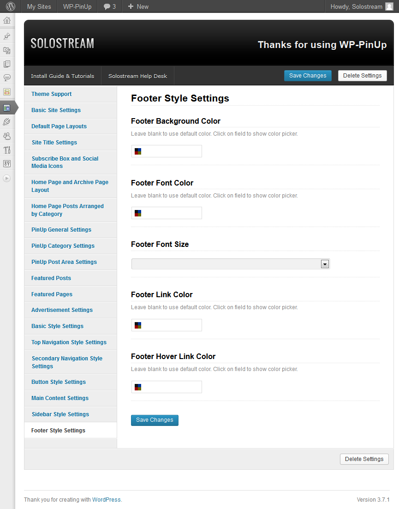399x509 pixels.
Task: Open the Comments bubble in sidebar
Action: pyautogui.click(x=7, y=78)
